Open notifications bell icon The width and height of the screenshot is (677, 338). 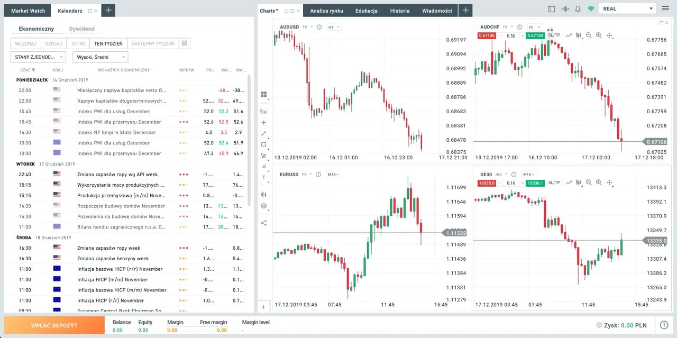coord(578,9)
